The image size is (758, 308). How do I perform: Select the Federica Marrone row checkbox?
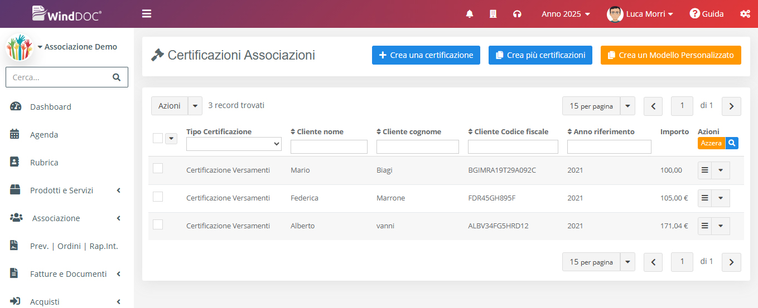158,197
